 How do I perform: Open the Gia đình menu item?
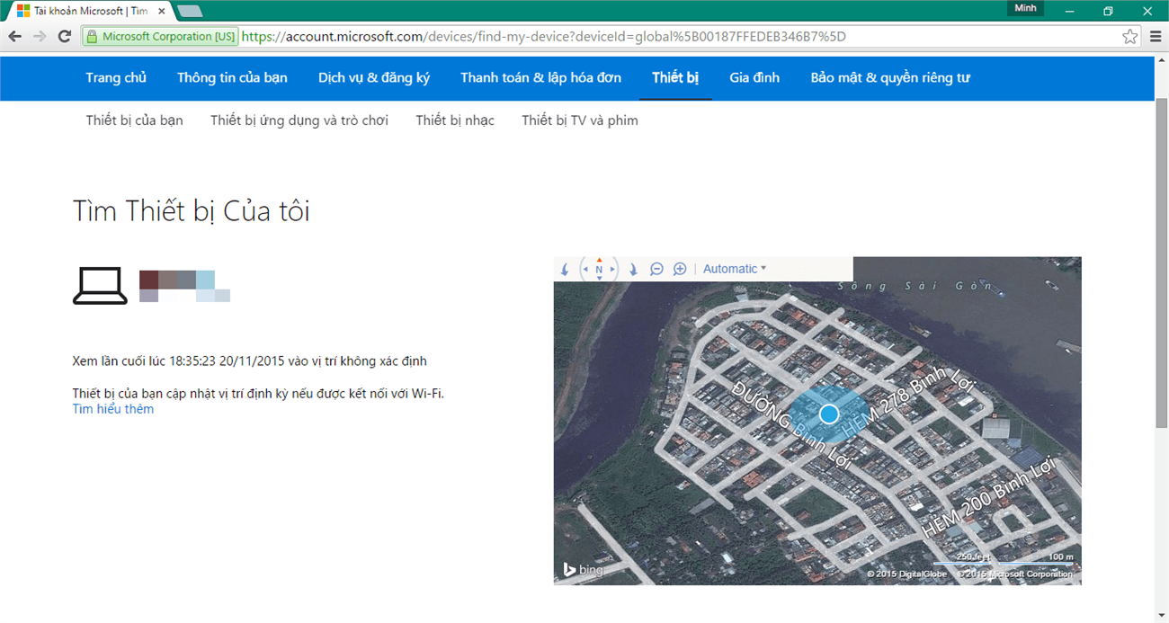[754, 77]
